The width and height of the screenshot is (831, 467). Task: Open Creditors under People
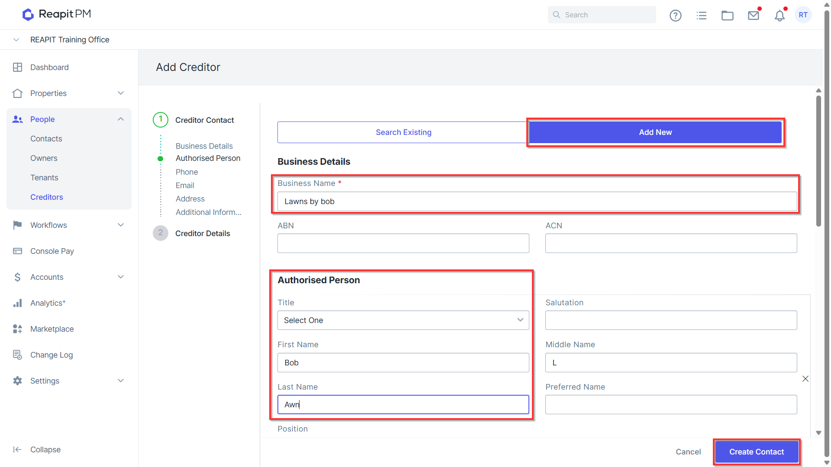(47, 197)
